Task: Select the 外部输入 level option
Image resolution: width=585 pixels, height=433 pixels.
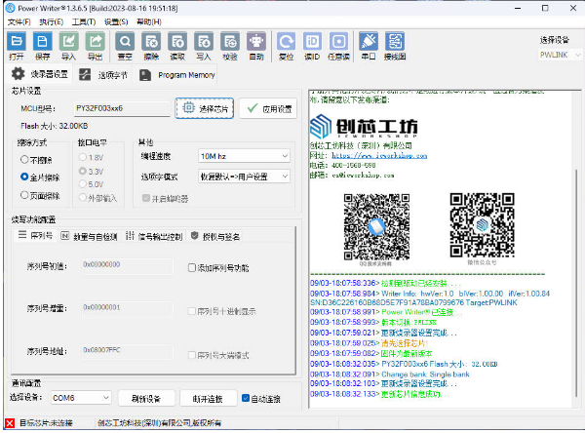Action: point(97,198)
